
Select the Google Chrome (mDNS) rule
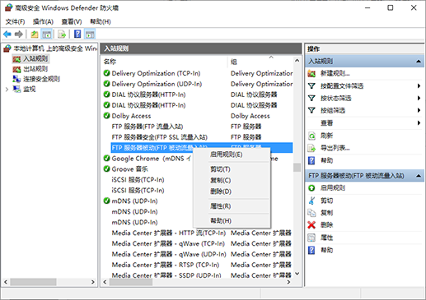coord(151,159)
